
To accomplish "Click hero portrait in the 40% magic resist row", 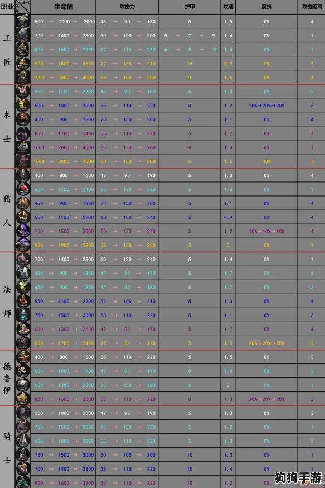I will 23,161.
